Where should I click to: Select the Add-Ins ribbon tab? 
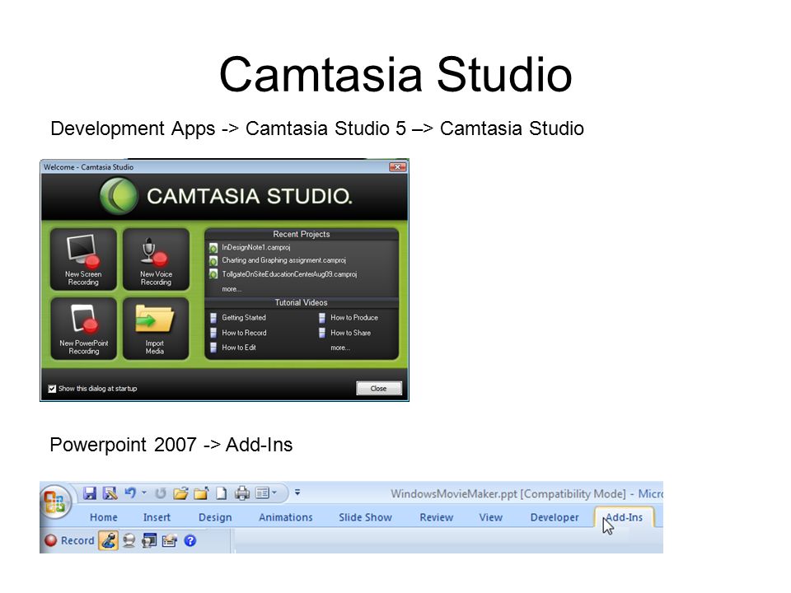(x=625, y=517)
